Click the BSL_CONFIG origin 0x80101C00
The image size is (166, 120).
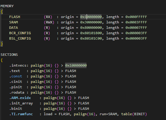tap(91, 38)
